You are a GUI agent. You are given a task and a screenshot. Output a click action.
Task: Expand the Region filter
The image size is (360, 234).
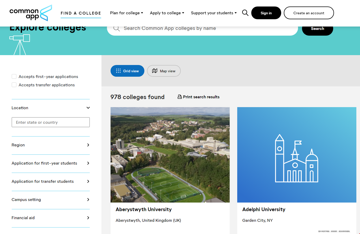(x=51, y=145)
